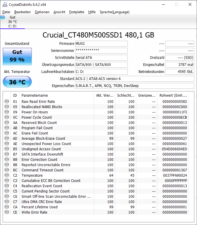Click status icon for Error Correction Count
Image resolution: width=197 pixels, height=225 pixels.
7,160
